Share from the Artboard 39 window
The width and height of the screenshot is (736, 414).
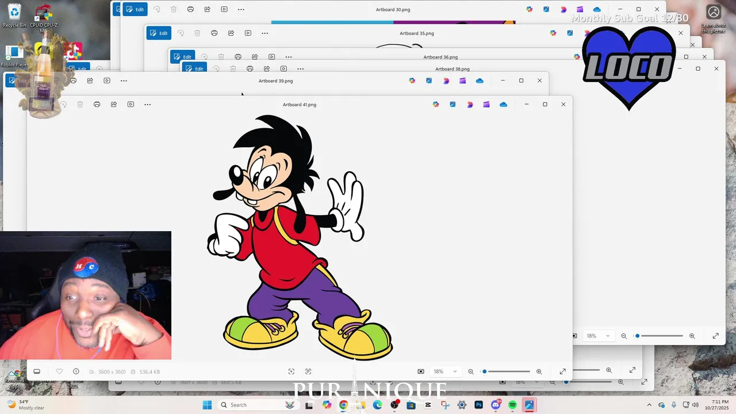coord(90,80)
